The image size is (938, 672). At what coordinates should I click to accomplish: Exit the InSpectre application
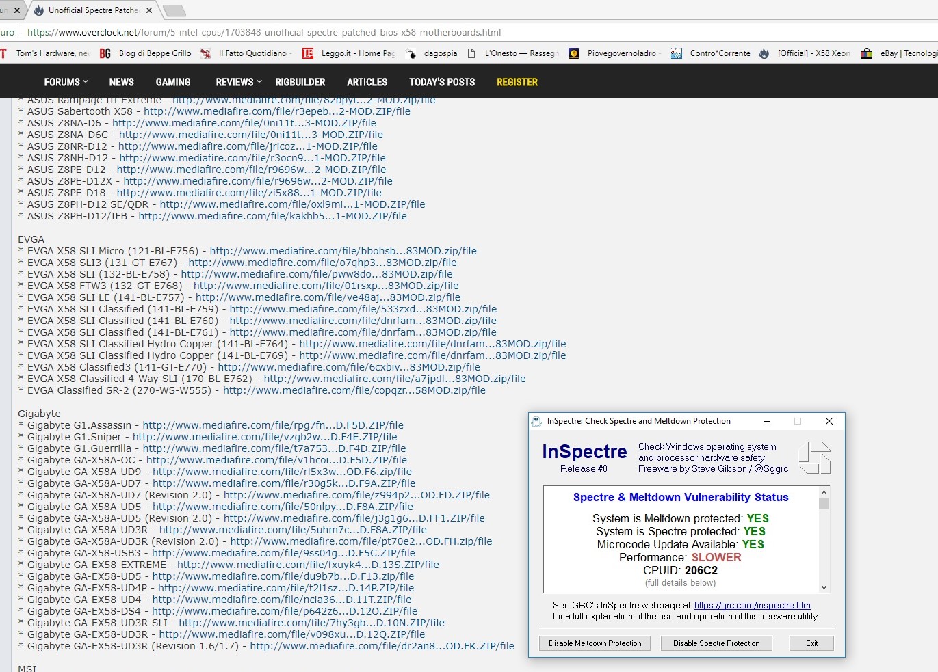tap(811, 643)
